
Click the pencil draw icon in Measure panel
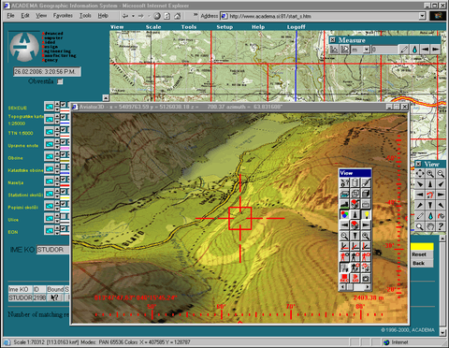[404, 50]
